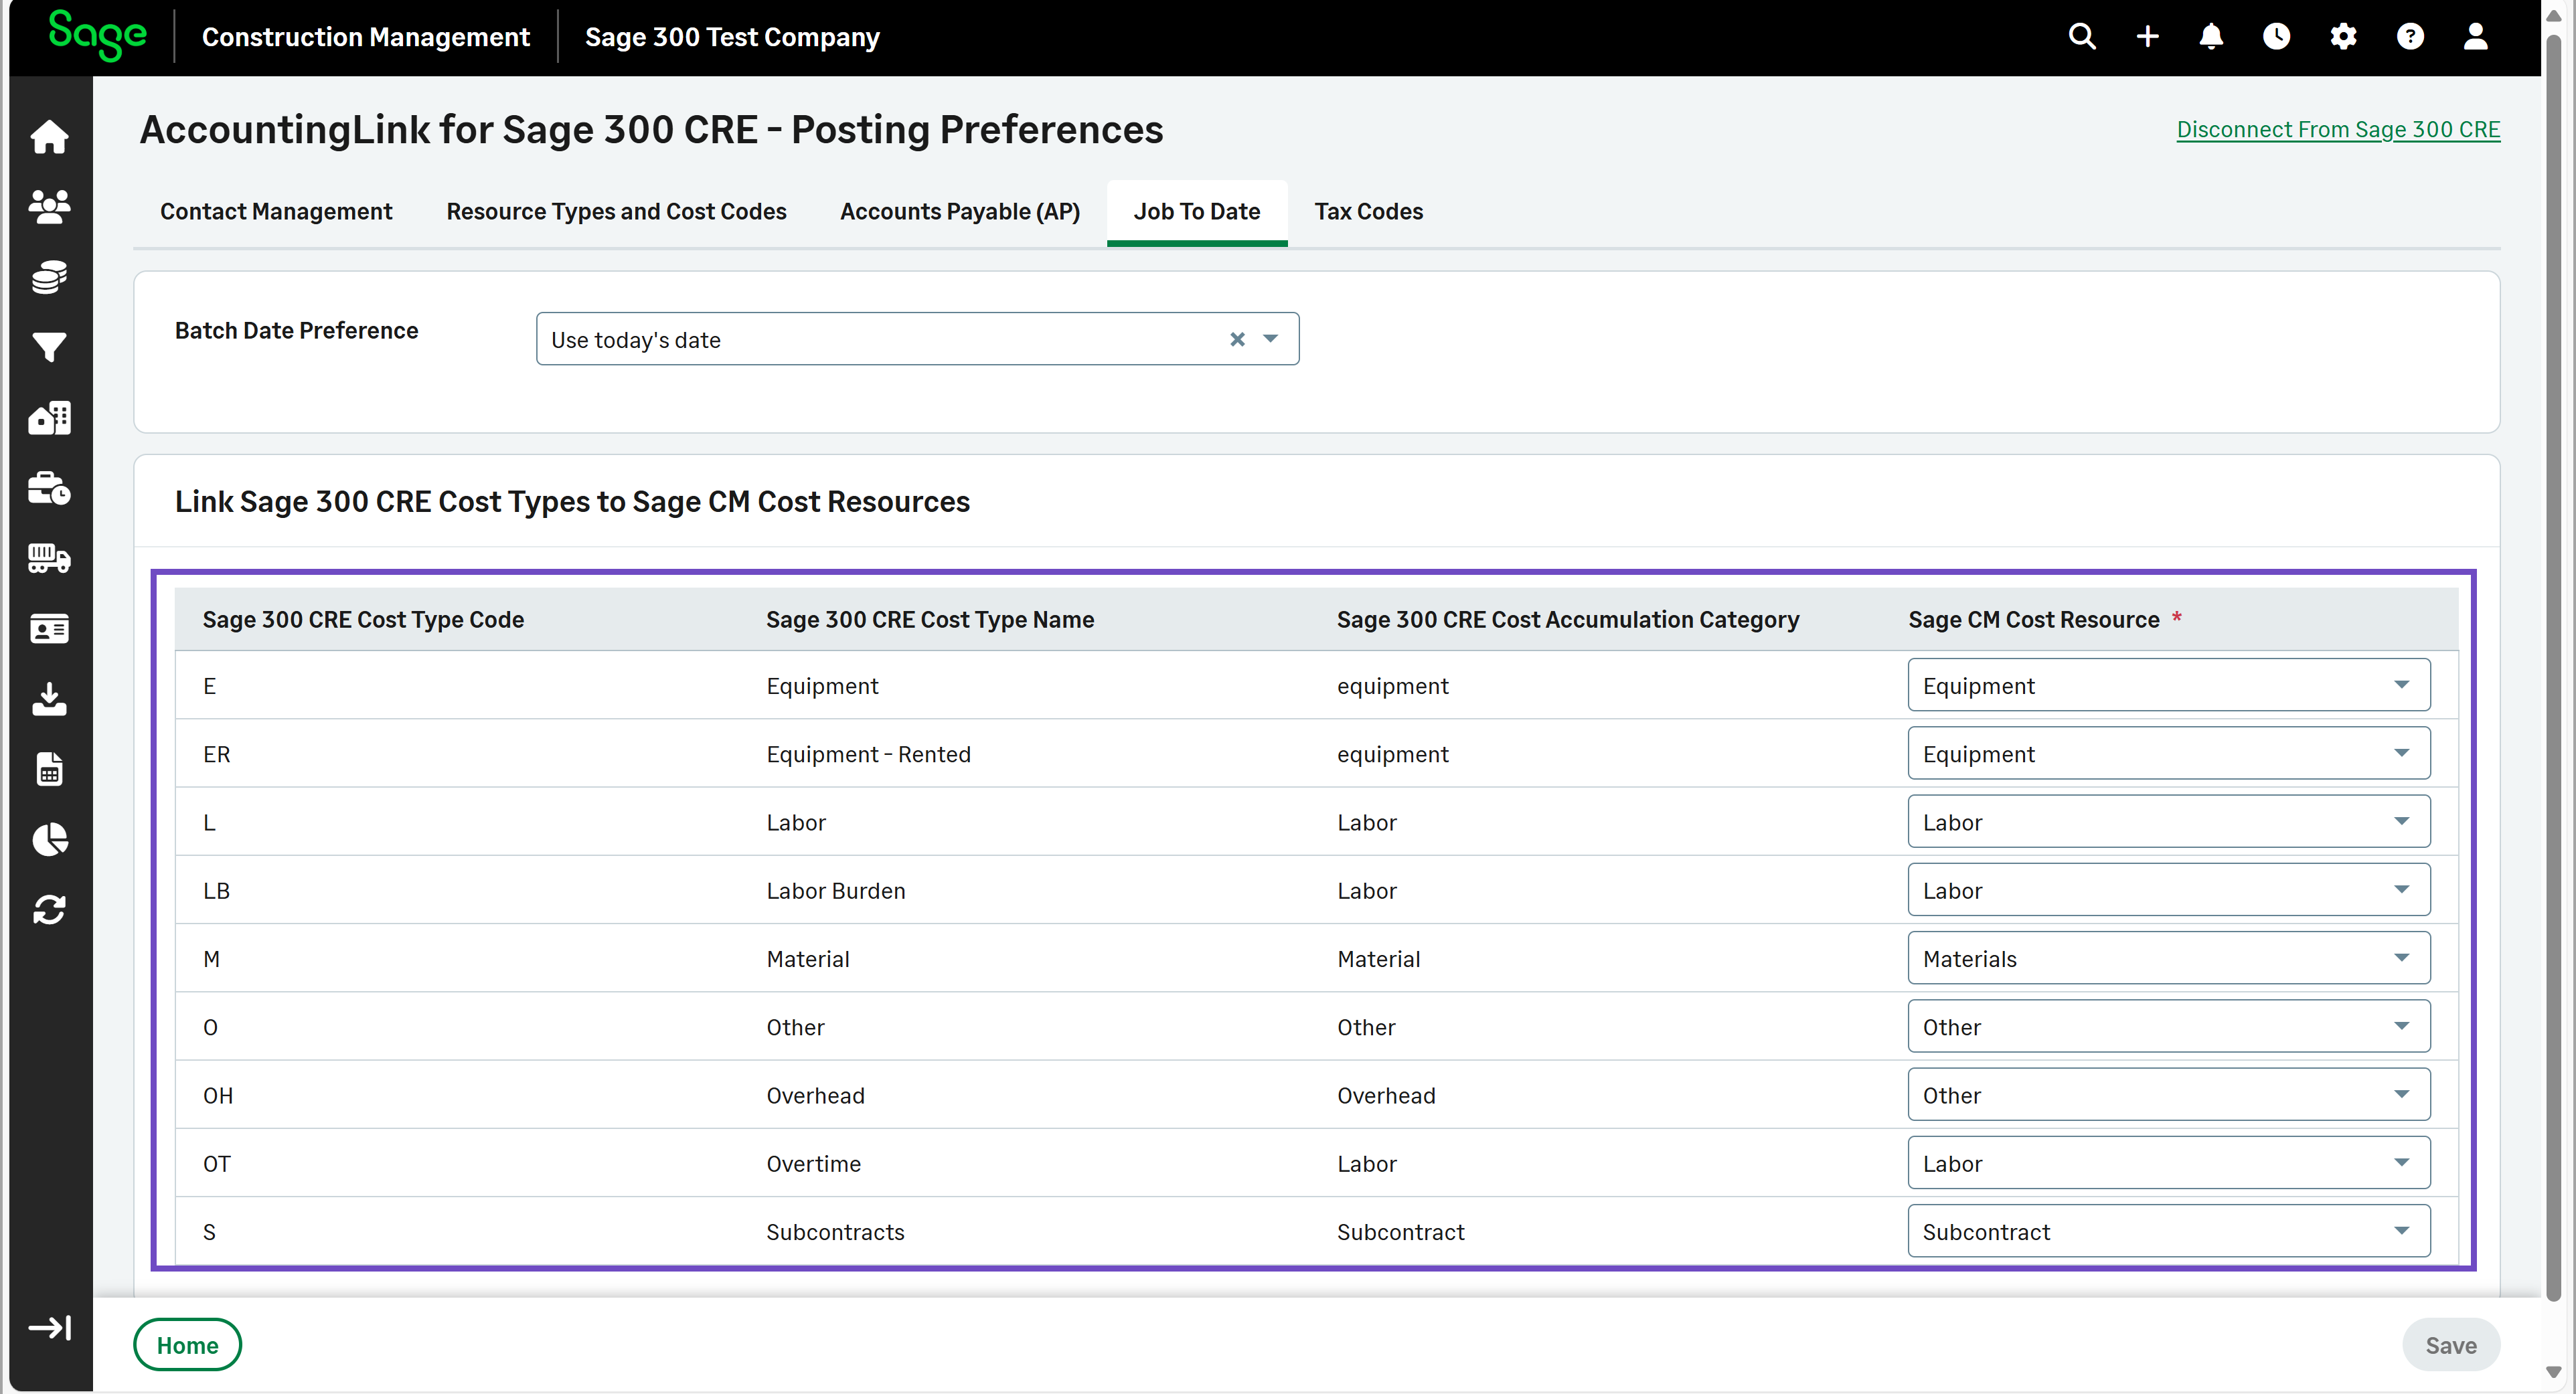
Task: Click the Sage logo
Action: [97, 35]
